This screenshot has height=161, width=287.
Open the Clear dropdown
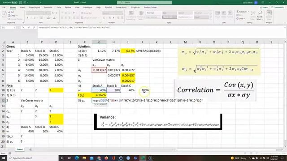pyautogui.click(x=241, y=19)
